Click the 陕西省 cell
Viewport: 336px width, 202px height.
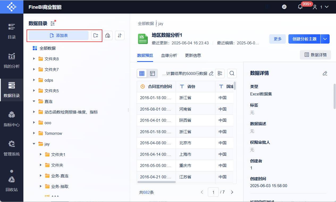[x=195, y=120]
